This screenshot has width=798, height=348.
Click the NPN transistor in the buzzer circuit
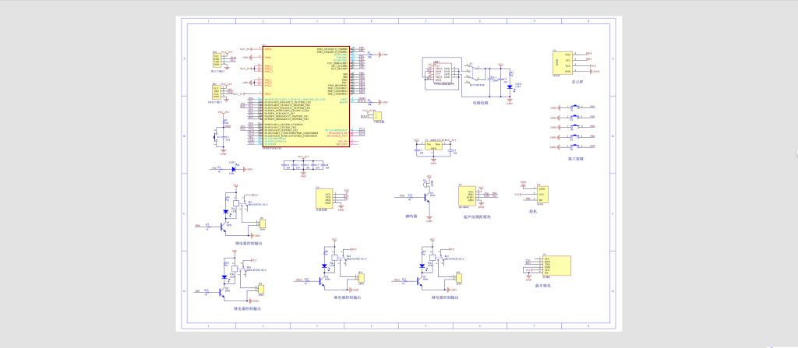(425, 198)
